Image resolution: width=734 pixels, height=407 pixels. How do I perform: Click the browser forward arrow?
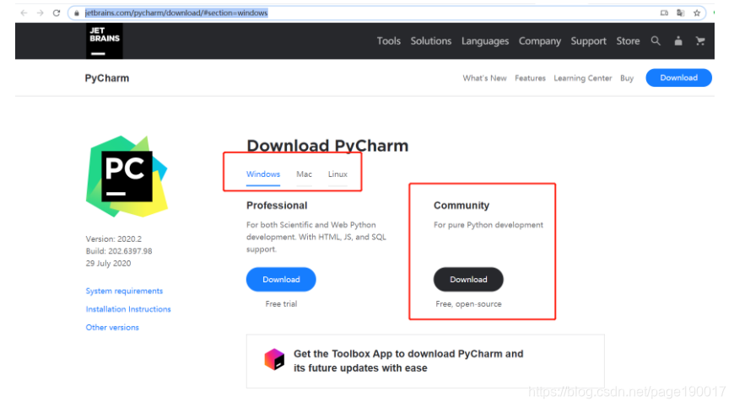pyautogui.click(x=40, y=13)
